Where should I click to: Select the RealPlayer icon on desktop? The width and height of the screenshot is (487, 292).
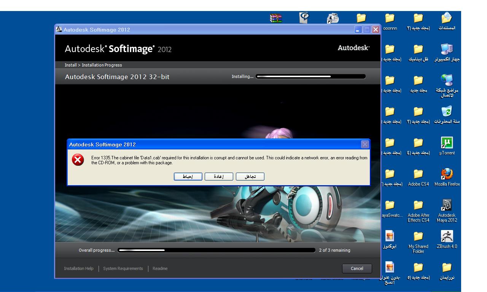coord(304,19)
